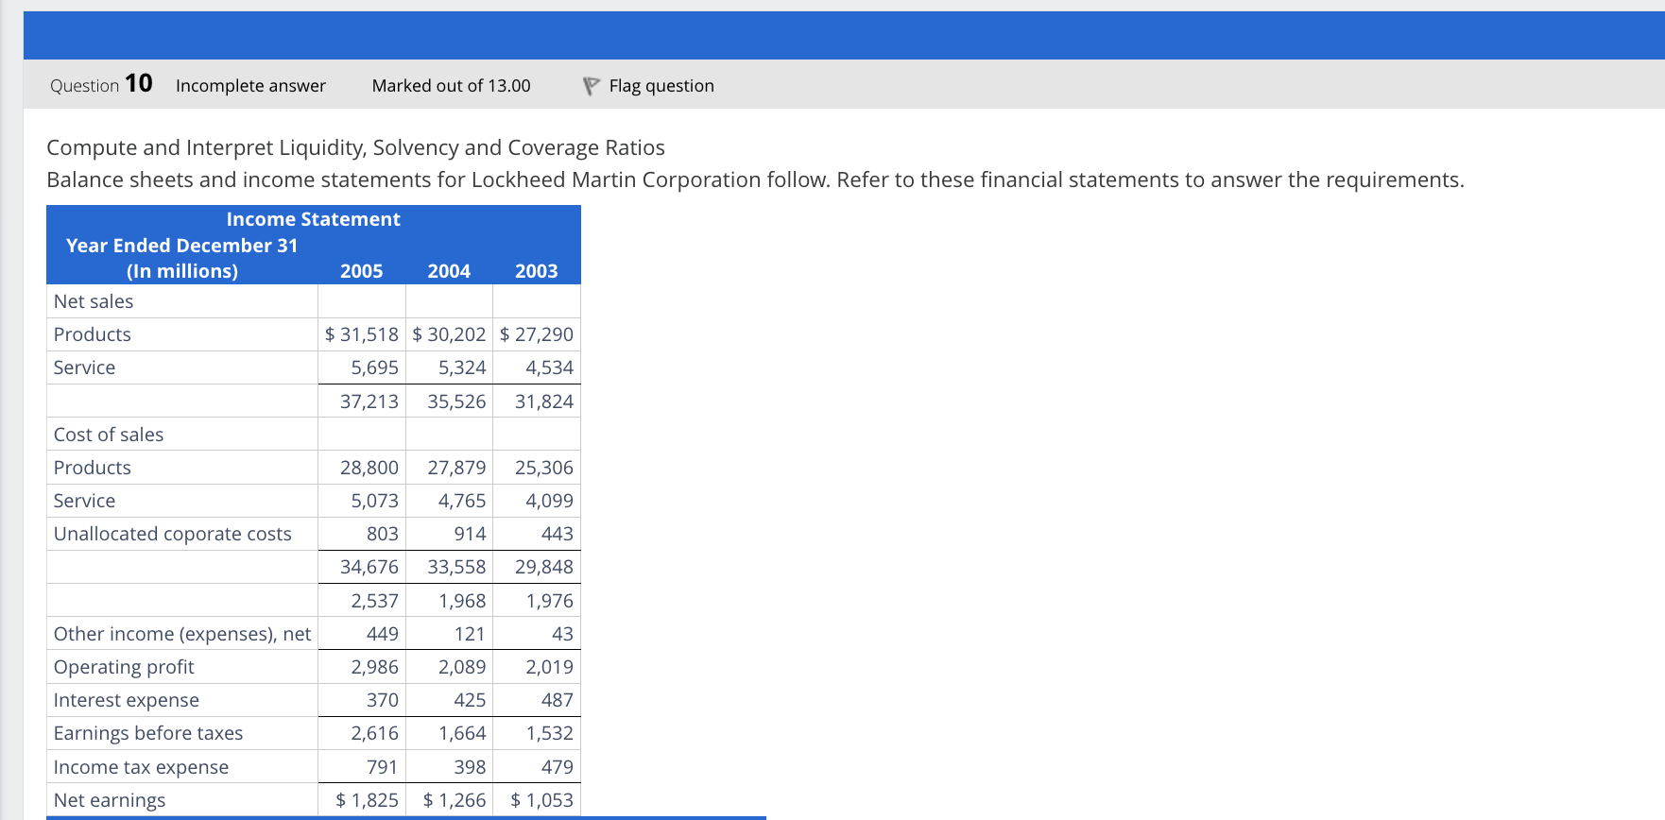
Task: Click the 5,073 service cost cell
Action: point(362,501)
